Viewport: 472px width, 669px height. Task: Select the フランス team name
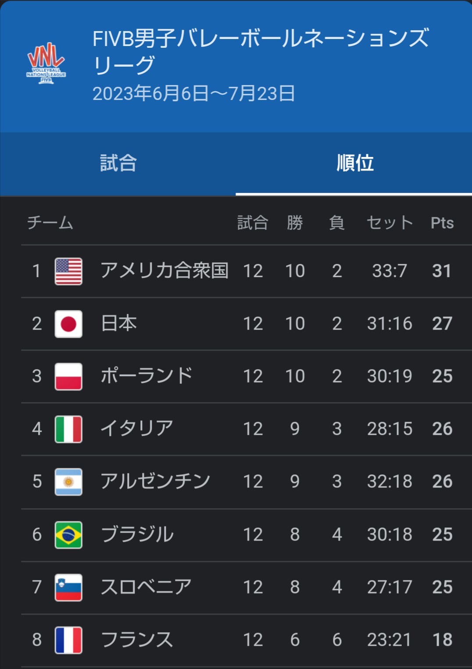(137, 639)
